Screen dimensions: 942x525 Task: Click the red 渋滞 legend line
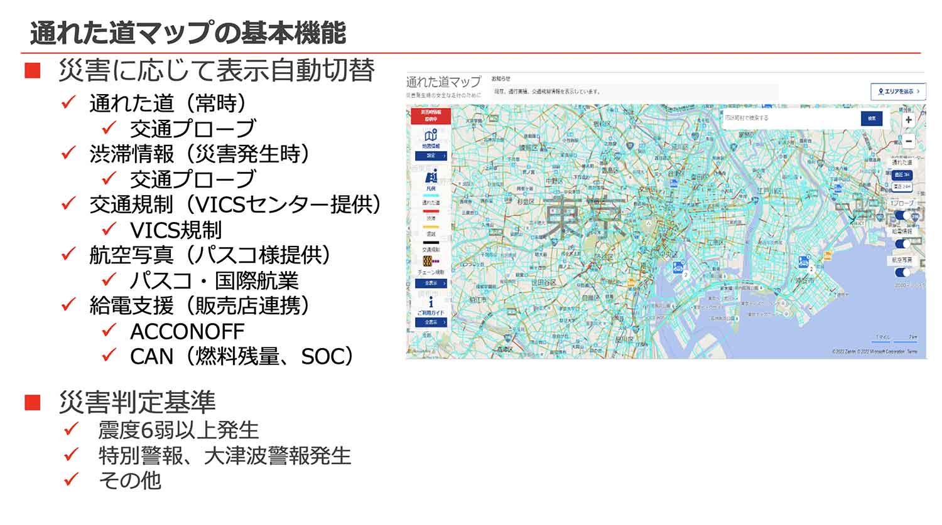[x=431, y=211]
